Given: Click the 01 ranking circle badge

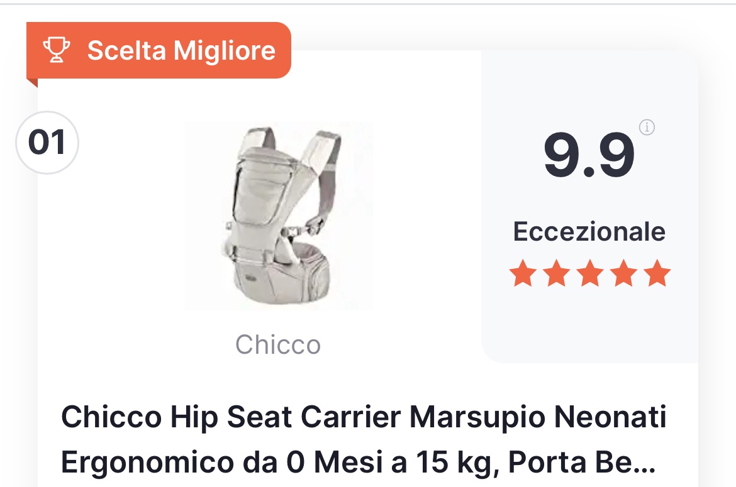Looking at the screenshot, I should tap(47, 143).
